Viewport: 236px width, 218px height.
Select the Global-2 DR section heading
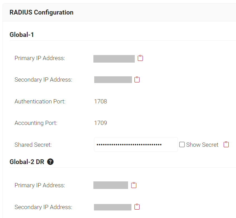pos(27,162)
